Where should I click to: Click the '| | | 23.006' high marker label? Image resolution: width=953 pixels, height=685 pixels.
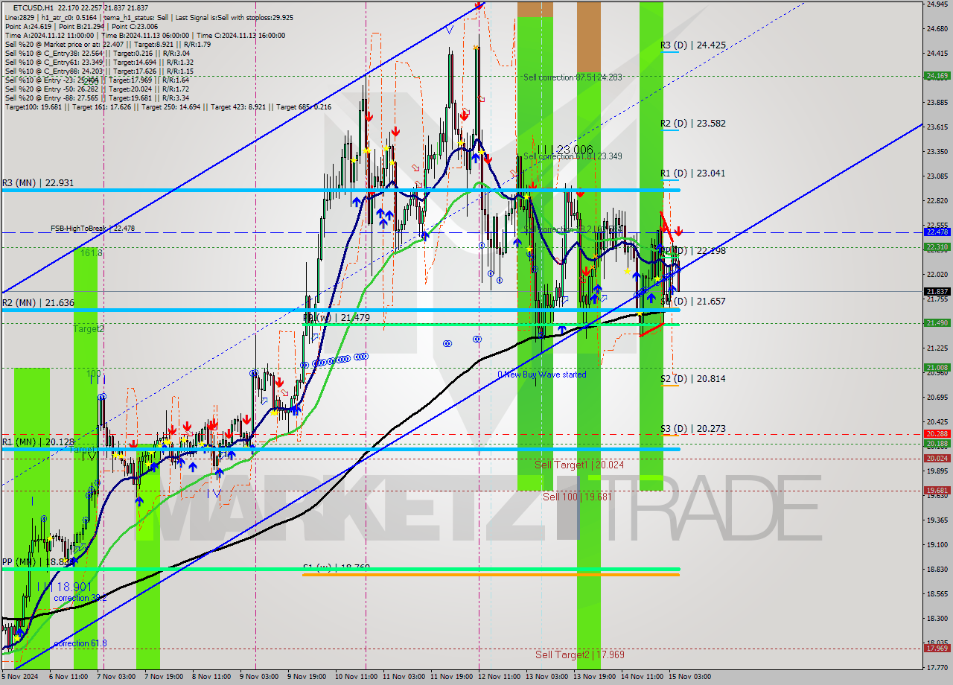(567, 150)
